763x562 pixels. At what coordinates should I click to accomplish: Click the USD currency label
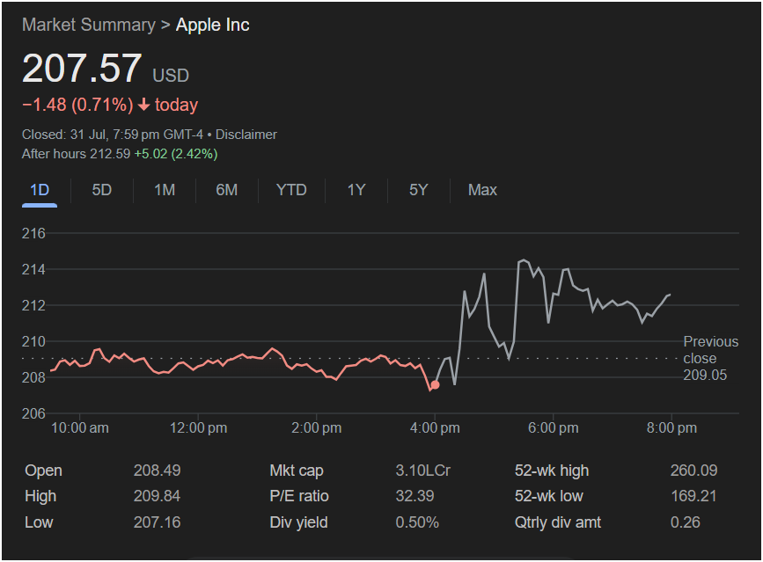pyautogui.click(x=171, y=76)
